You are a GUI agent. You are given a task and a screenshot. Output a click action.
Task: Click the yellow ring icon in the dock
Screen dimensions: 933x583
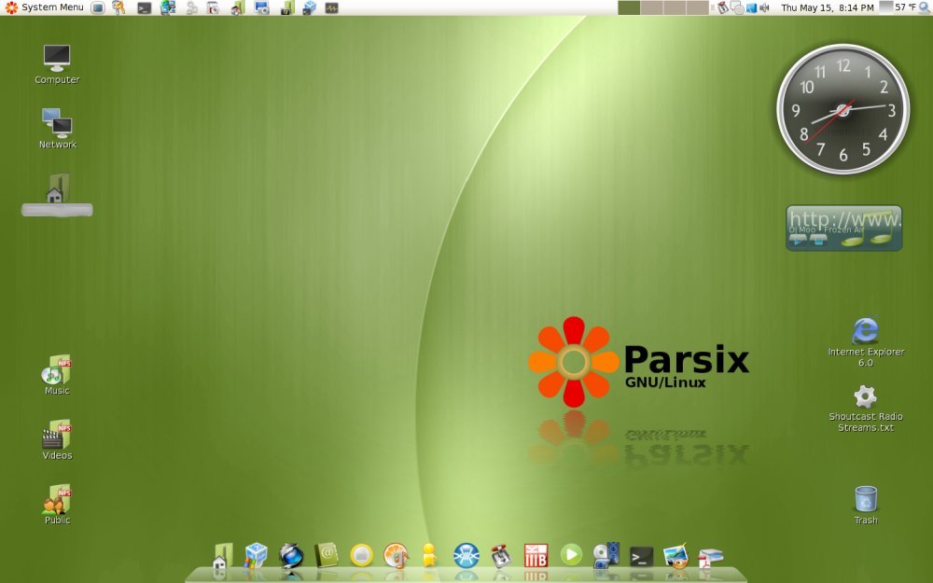pos(361,555)
